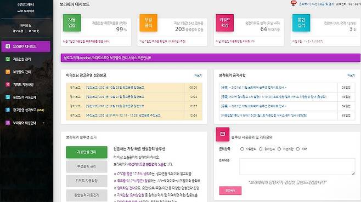Open the orange 부정클릭 card tile
Viewport: 361px width, 202px height.
(x=149, y=23)
